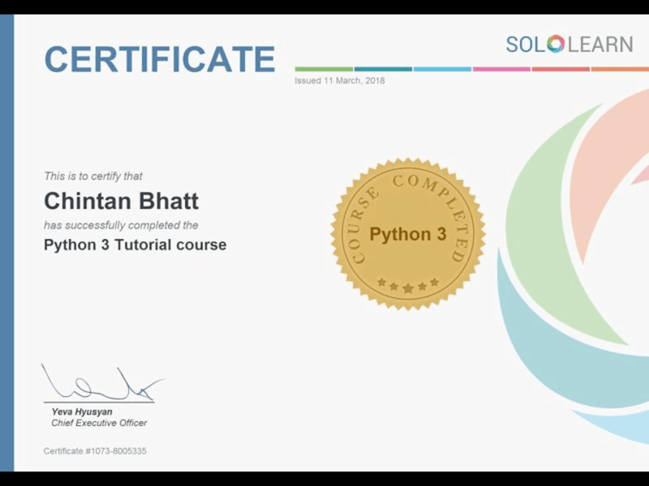Click the pink swirl graphic

tap(608, 173)
